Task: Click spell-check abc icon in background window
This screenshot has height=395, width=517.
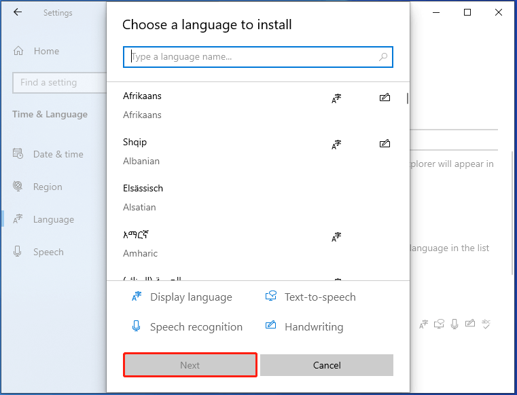Action: pyautogui.click(x=486, y=324)
